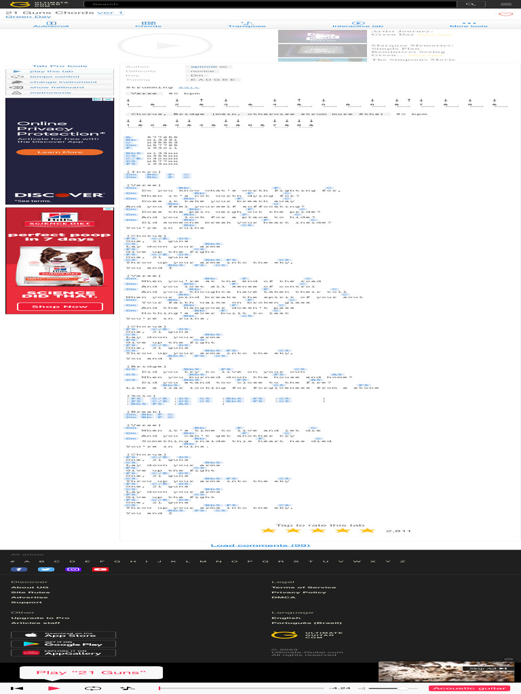Viewport: 521px width, 694px height.
Task: Click 'Load comments (99)' link
Action: coord(260,545)
